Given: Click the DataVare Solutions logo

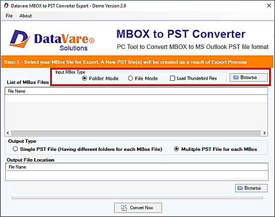Looking at the screenshot, I should 52,40.
